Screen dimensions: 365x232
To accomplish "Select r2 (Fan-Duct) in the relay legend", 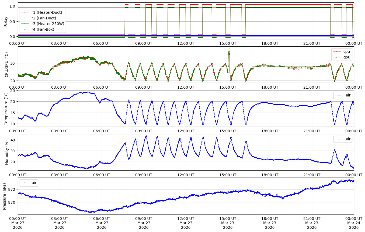I will pos(44,18).
